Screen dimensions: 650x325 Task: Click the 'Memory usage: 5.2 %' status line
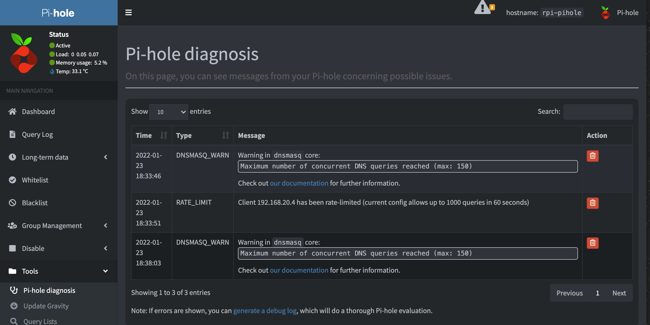(x=78, y=63)
